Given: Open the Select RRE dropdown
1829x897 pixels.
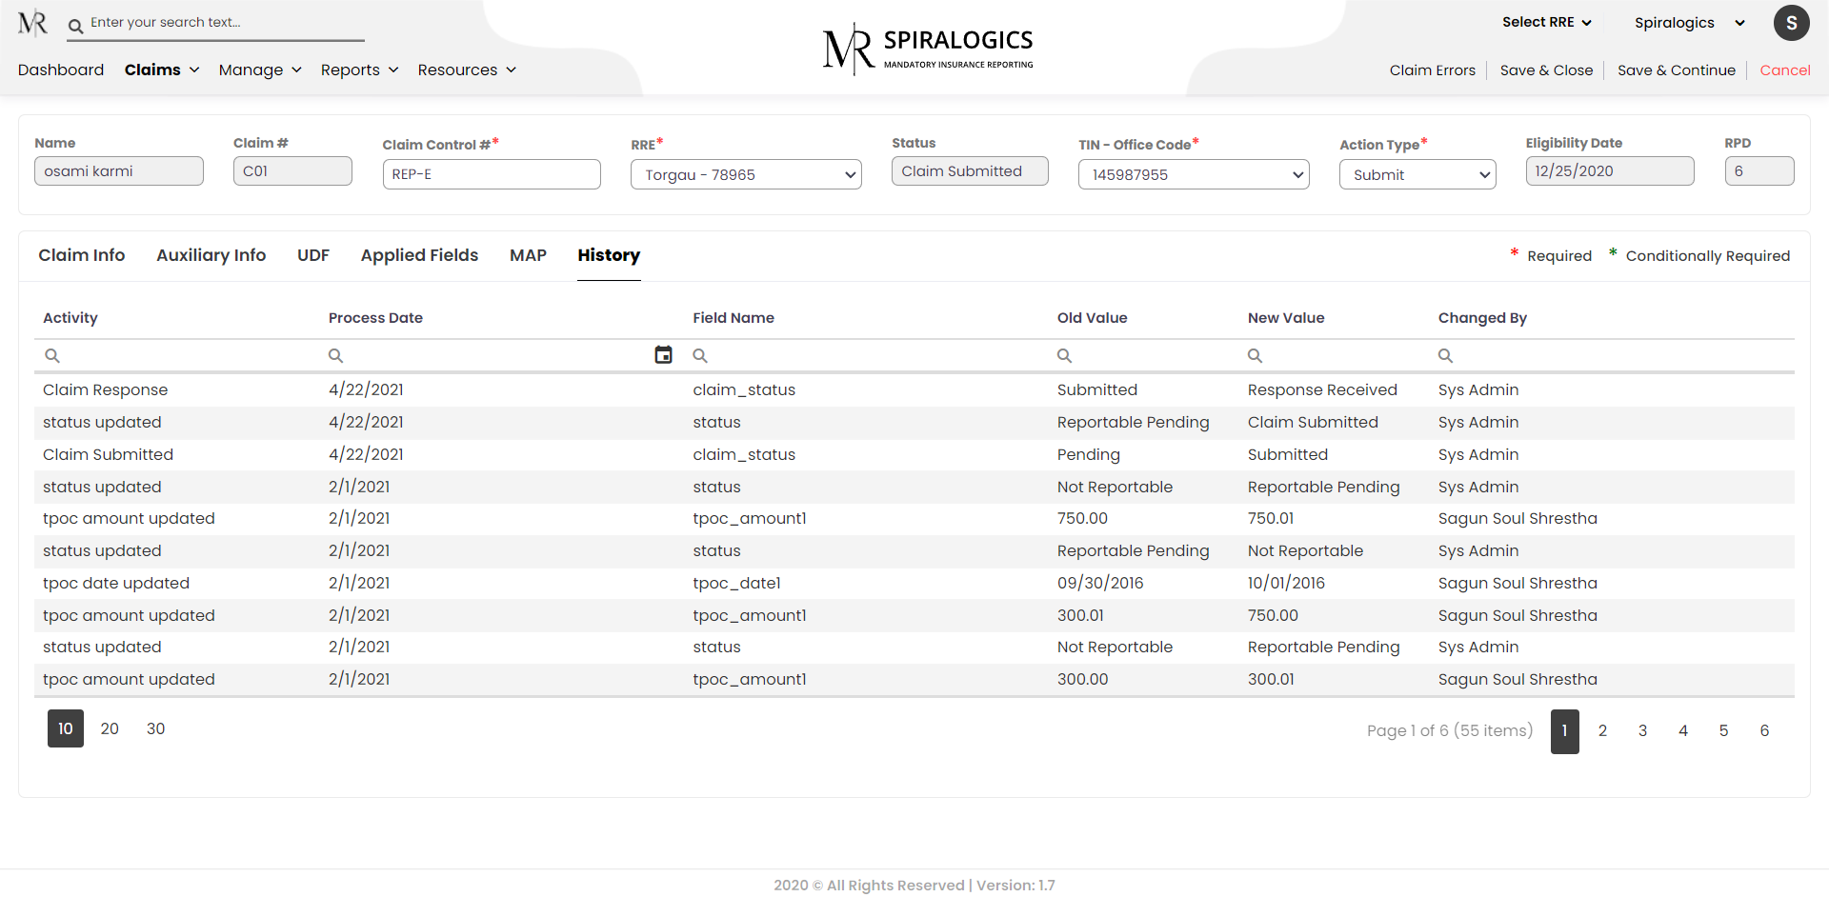Looking at the screenshot, I should pyautogui.click(x=1546, y=23).
